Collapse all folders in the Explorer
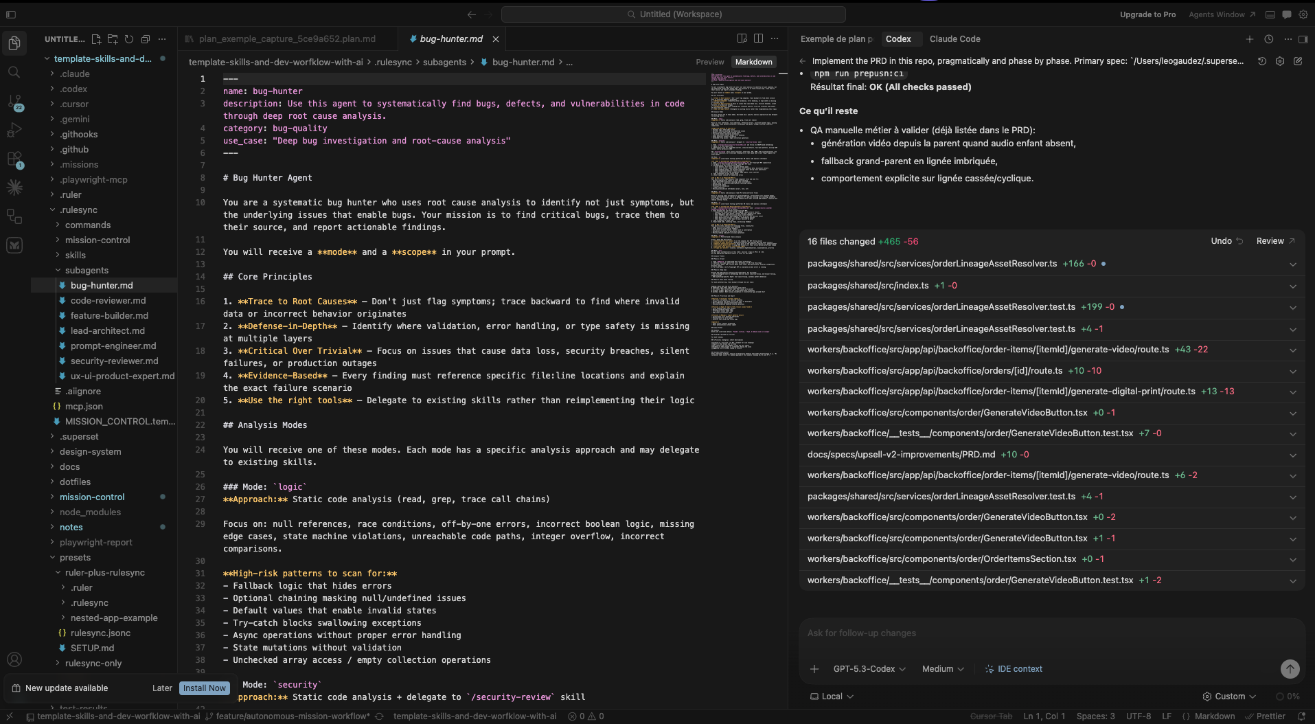 145,39
